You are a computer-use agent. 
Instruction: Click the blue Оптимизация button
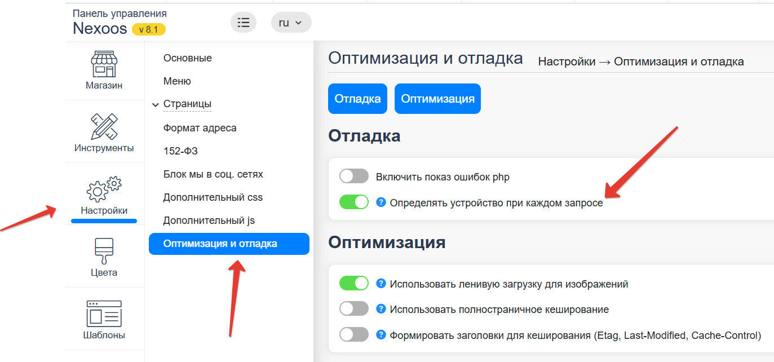pyautogui.click(x=437, y=99)
